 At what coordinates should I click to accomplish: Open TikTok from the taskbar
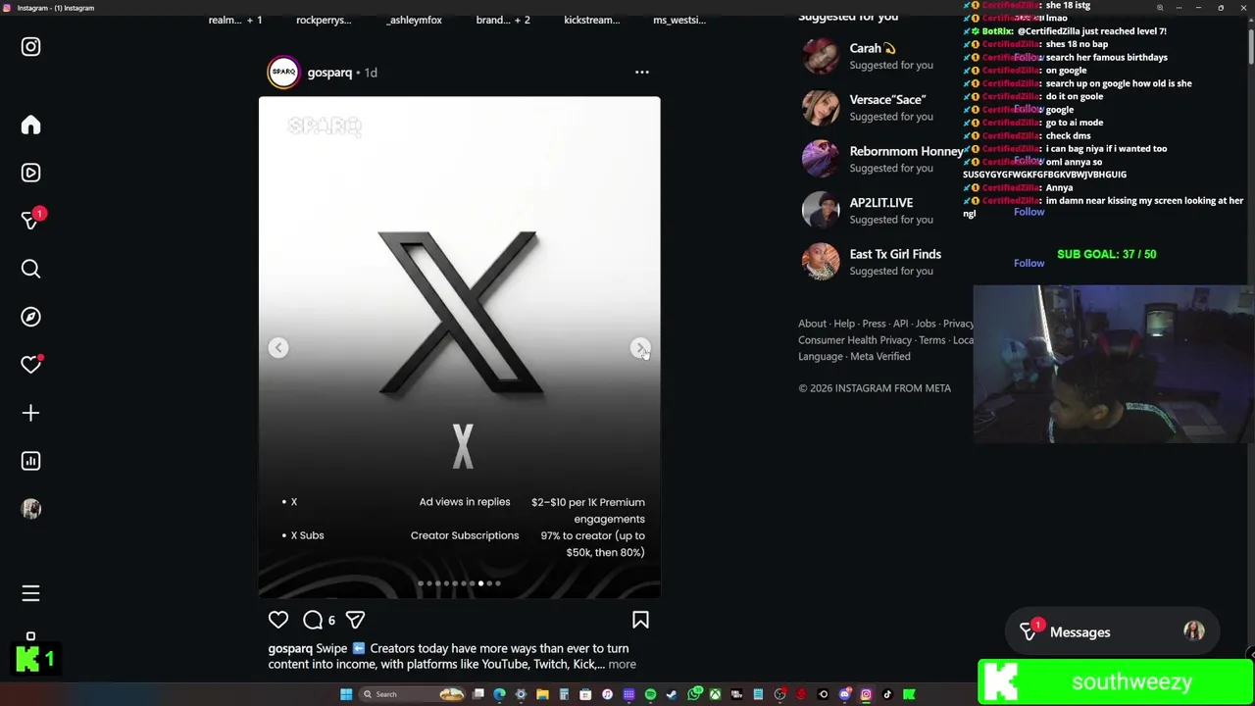(x=887, y=694)
